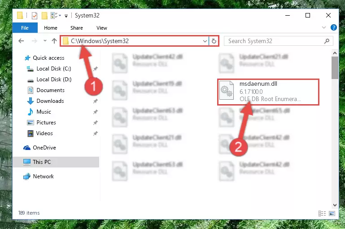Maximize the System32 window
Viewport: 345px width, 229px height.
point(308,15)
